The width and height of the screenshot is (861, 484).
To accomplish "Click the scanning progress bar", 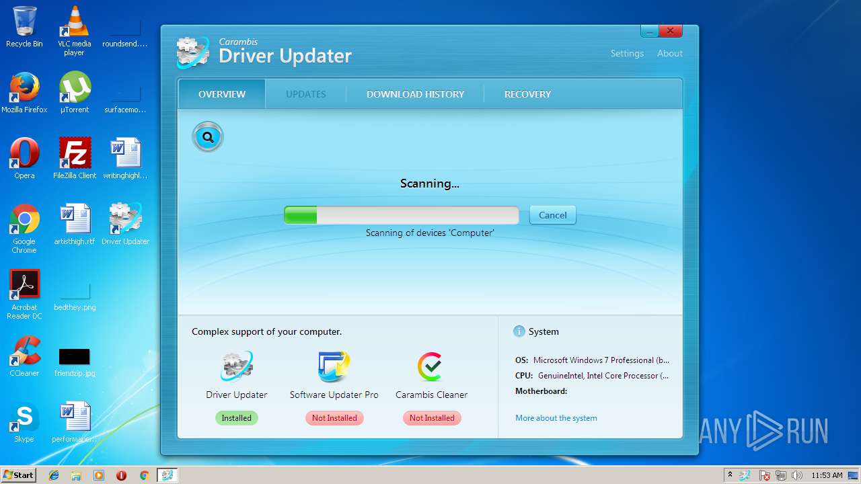I will point(402,215).
